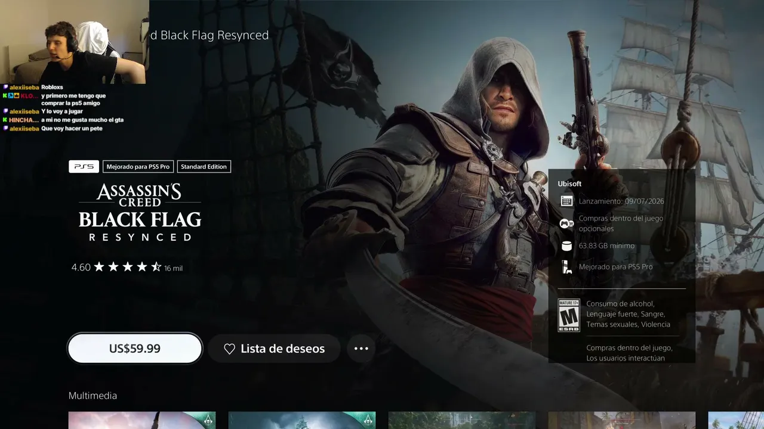Click the 16 mil ratings count
Viewport: 764px width, 429px height.
[173, 268]
